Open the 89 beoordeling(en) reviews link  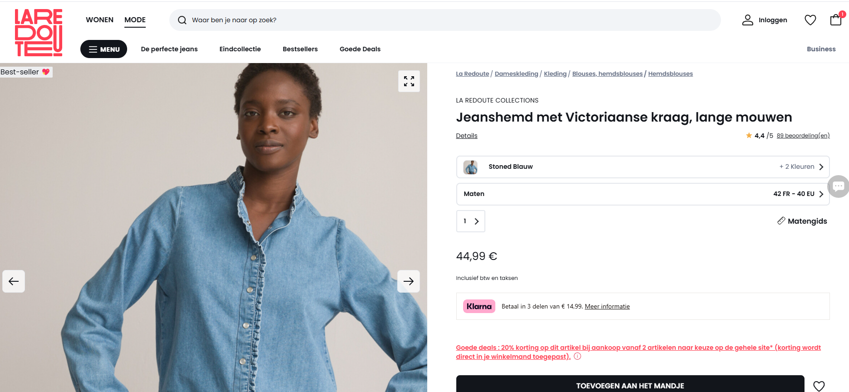pyautogui.click(x=803, y=136)
